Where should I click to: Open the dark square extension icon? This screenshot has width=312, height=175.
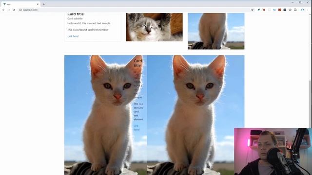(x=285, y=10)
